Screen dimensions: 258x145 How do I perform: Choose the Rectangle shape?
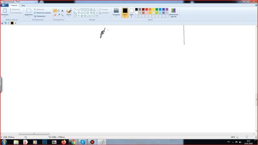(x=85, y=10)
